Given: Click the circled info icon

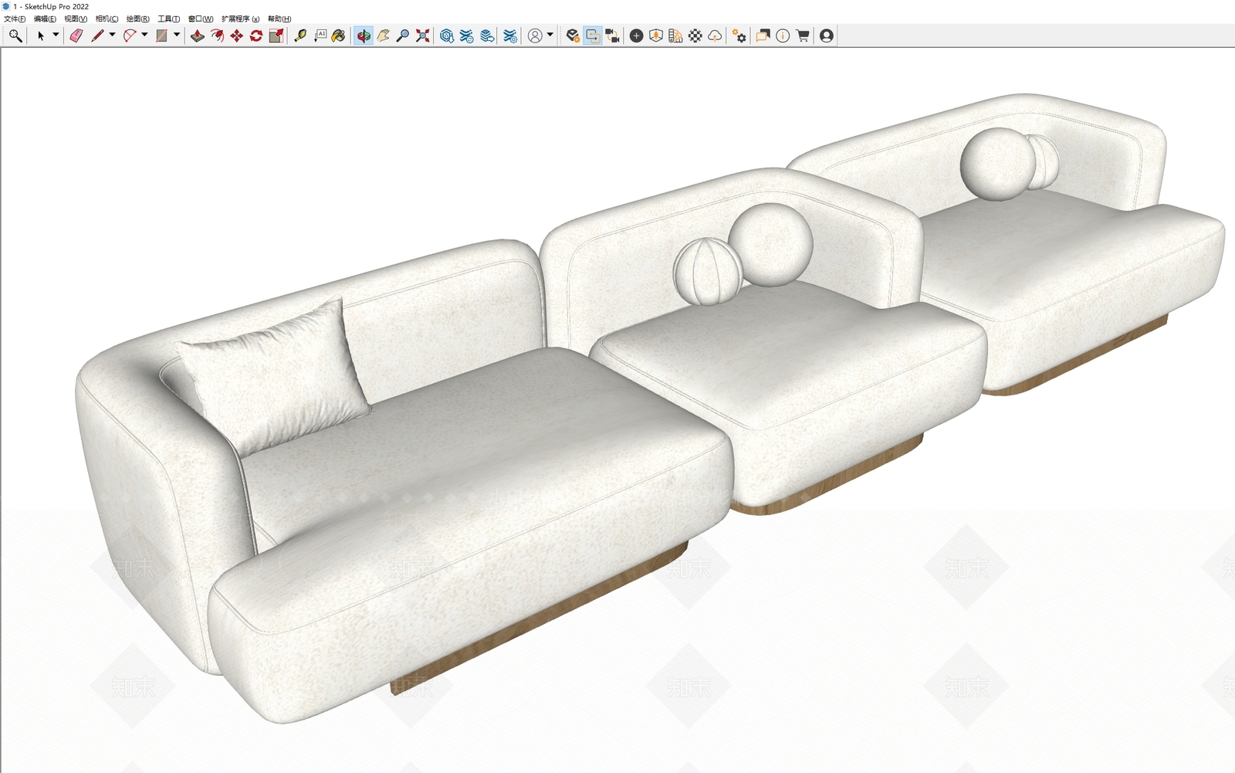Looking at the screenshot, I should click(783, 36).
